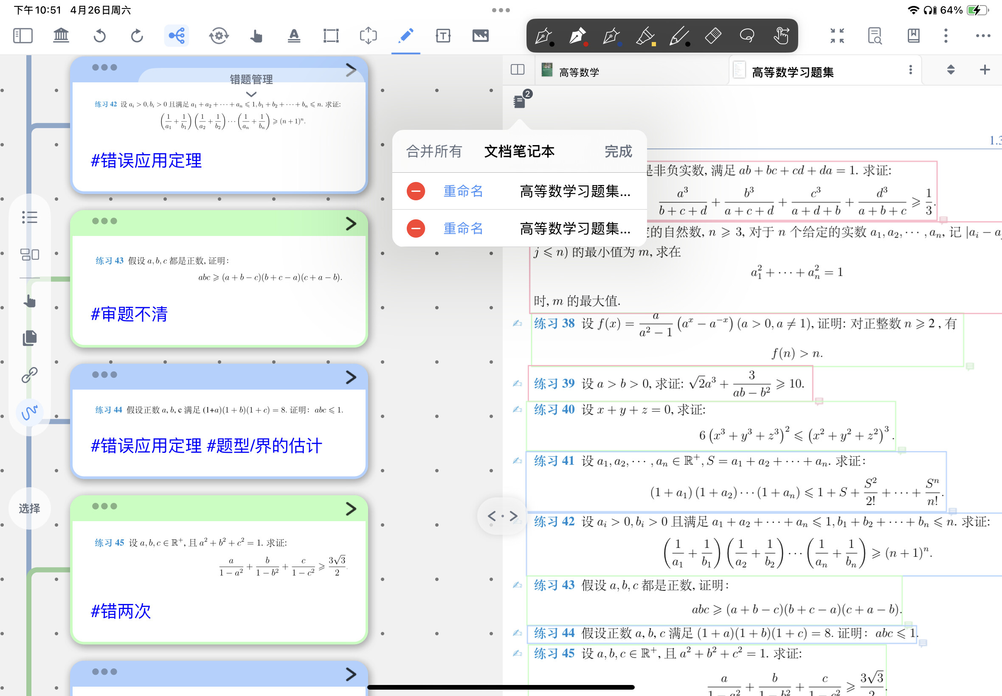
Task: Toggle the left sidebar panel
Action: [23, 35]
